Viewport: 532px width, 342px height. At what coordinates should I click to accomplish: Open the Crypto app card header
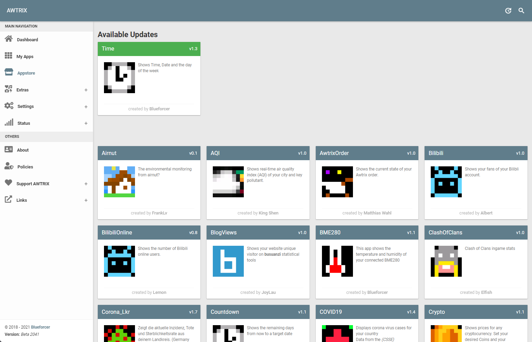tap(476, 312)
